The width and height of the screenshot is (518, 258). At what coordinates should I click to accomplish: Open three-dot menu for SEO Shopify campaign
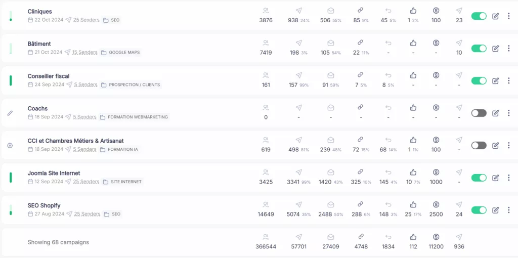click(x=508, y=210)
